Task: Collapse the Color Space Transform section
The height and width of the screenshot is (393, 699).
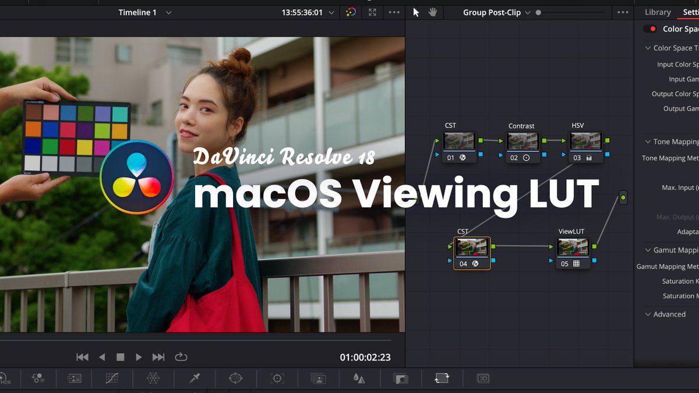Action: 648,48
